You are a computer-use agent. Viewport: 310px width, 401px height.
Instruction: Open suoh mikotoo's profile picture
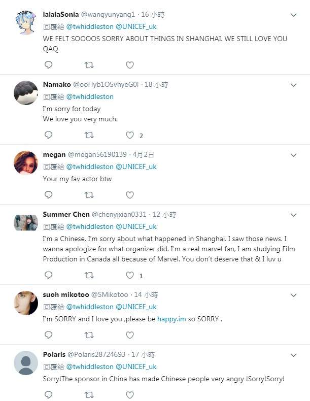pos(25,303)
